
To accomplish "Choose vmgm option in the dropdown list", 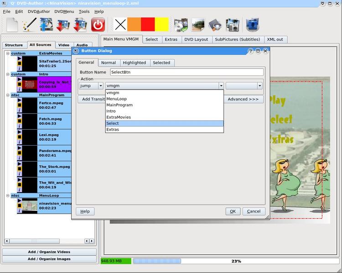I will click(165, 93).
